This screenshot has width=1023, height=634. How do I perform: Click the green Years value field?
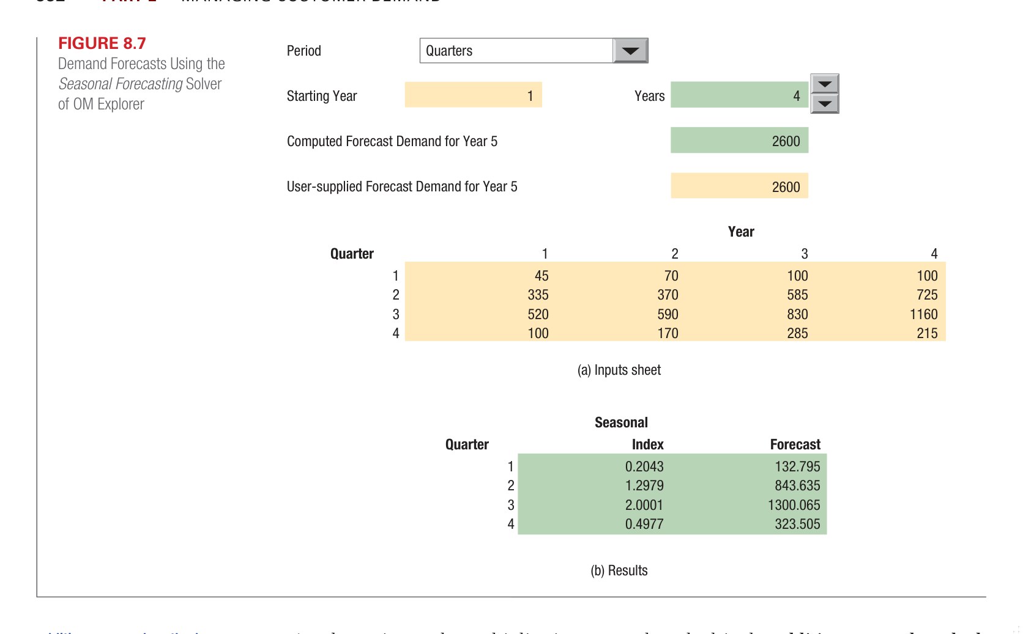pos(738,95)
